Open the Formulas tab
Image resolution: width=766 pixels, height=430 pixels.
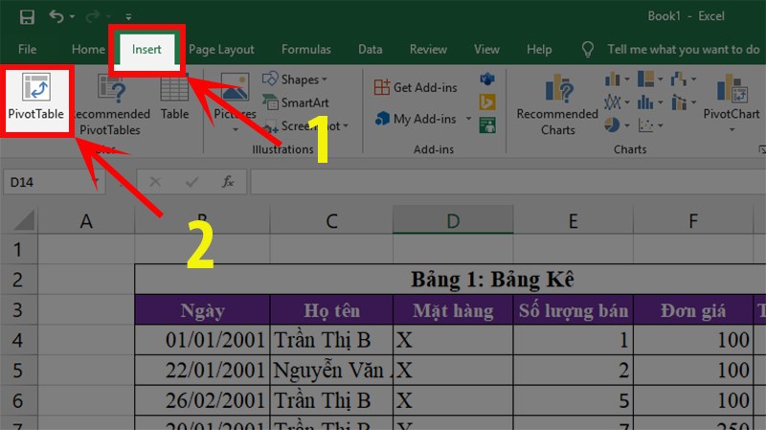tap(306, 49)
